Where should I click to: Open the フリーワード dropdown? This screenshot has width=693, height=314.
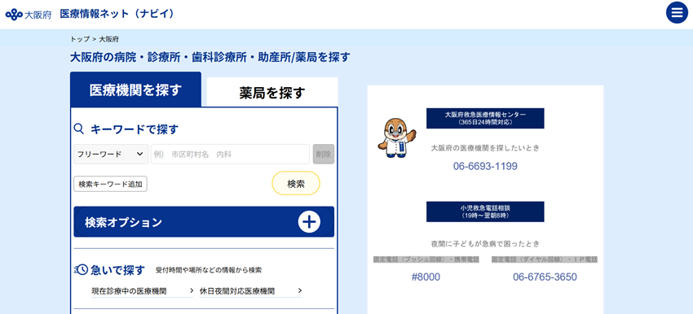pos(111,155)
